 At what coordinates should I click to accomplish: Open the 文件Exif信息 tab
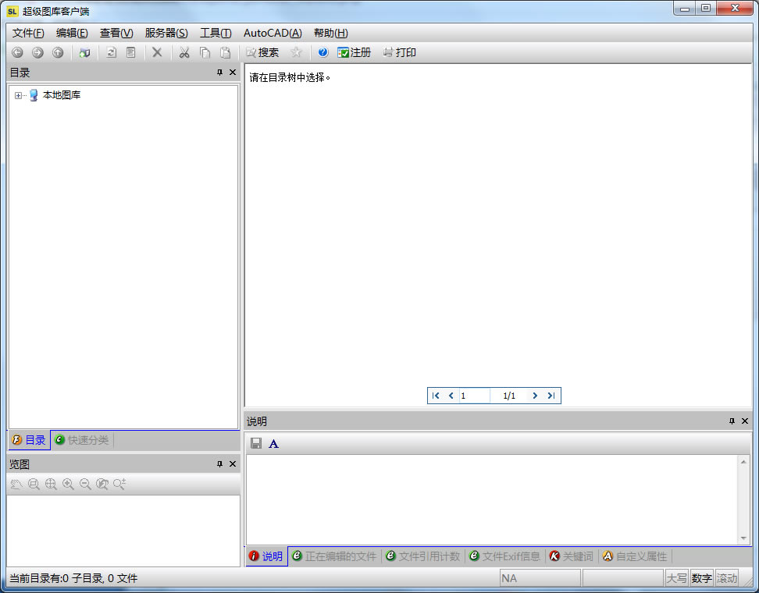click(x=505, y=556)
